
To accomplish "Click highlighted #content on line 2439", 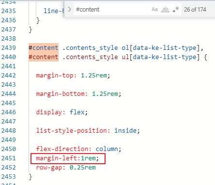I will [x=44, y=48].
